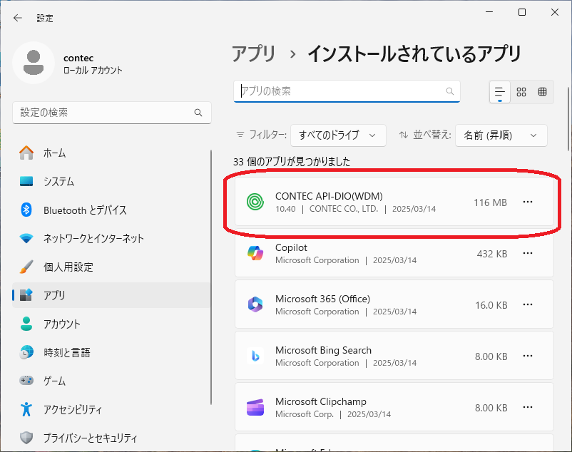Image resolution: width=572 pixels, height=452 pixels.
Task: Open アクセシビリティ settings
Action: (111, 409)
